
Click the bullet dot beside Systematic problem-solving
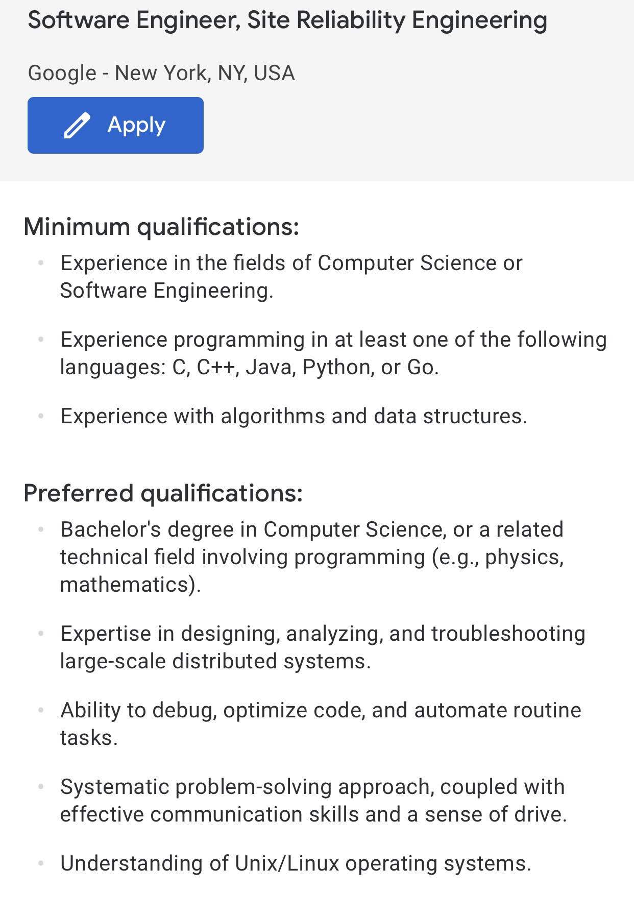pos(41,787)
